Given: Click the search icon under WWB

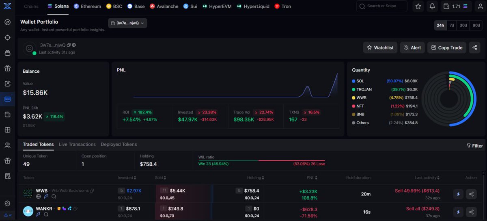Looking at the screenshot, I should pos(53,197).
